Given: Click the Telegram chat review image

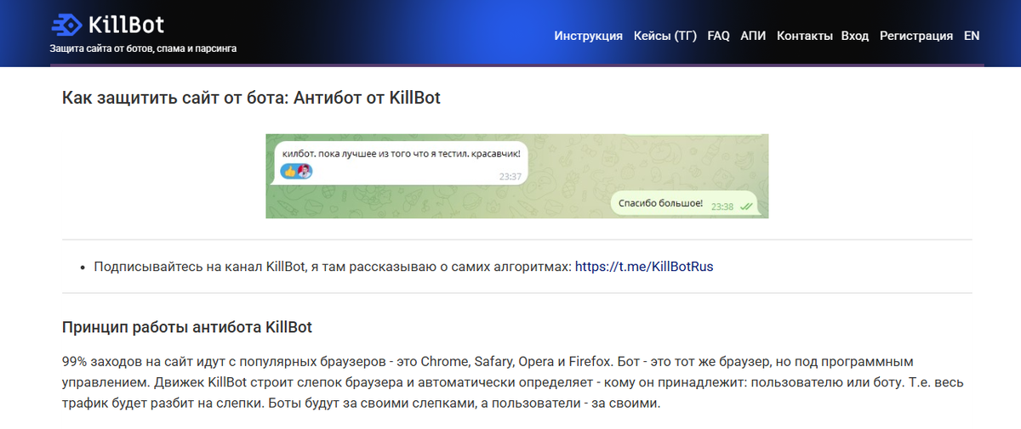Looking at the screenshot, I should (x=517, y=176).
